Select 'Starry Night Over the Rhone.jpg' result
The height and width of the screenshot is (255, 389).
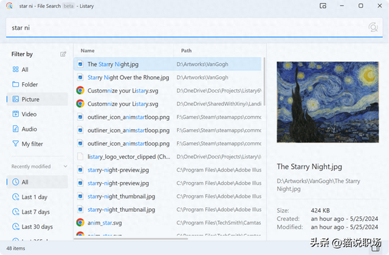(x=168, y=77)
